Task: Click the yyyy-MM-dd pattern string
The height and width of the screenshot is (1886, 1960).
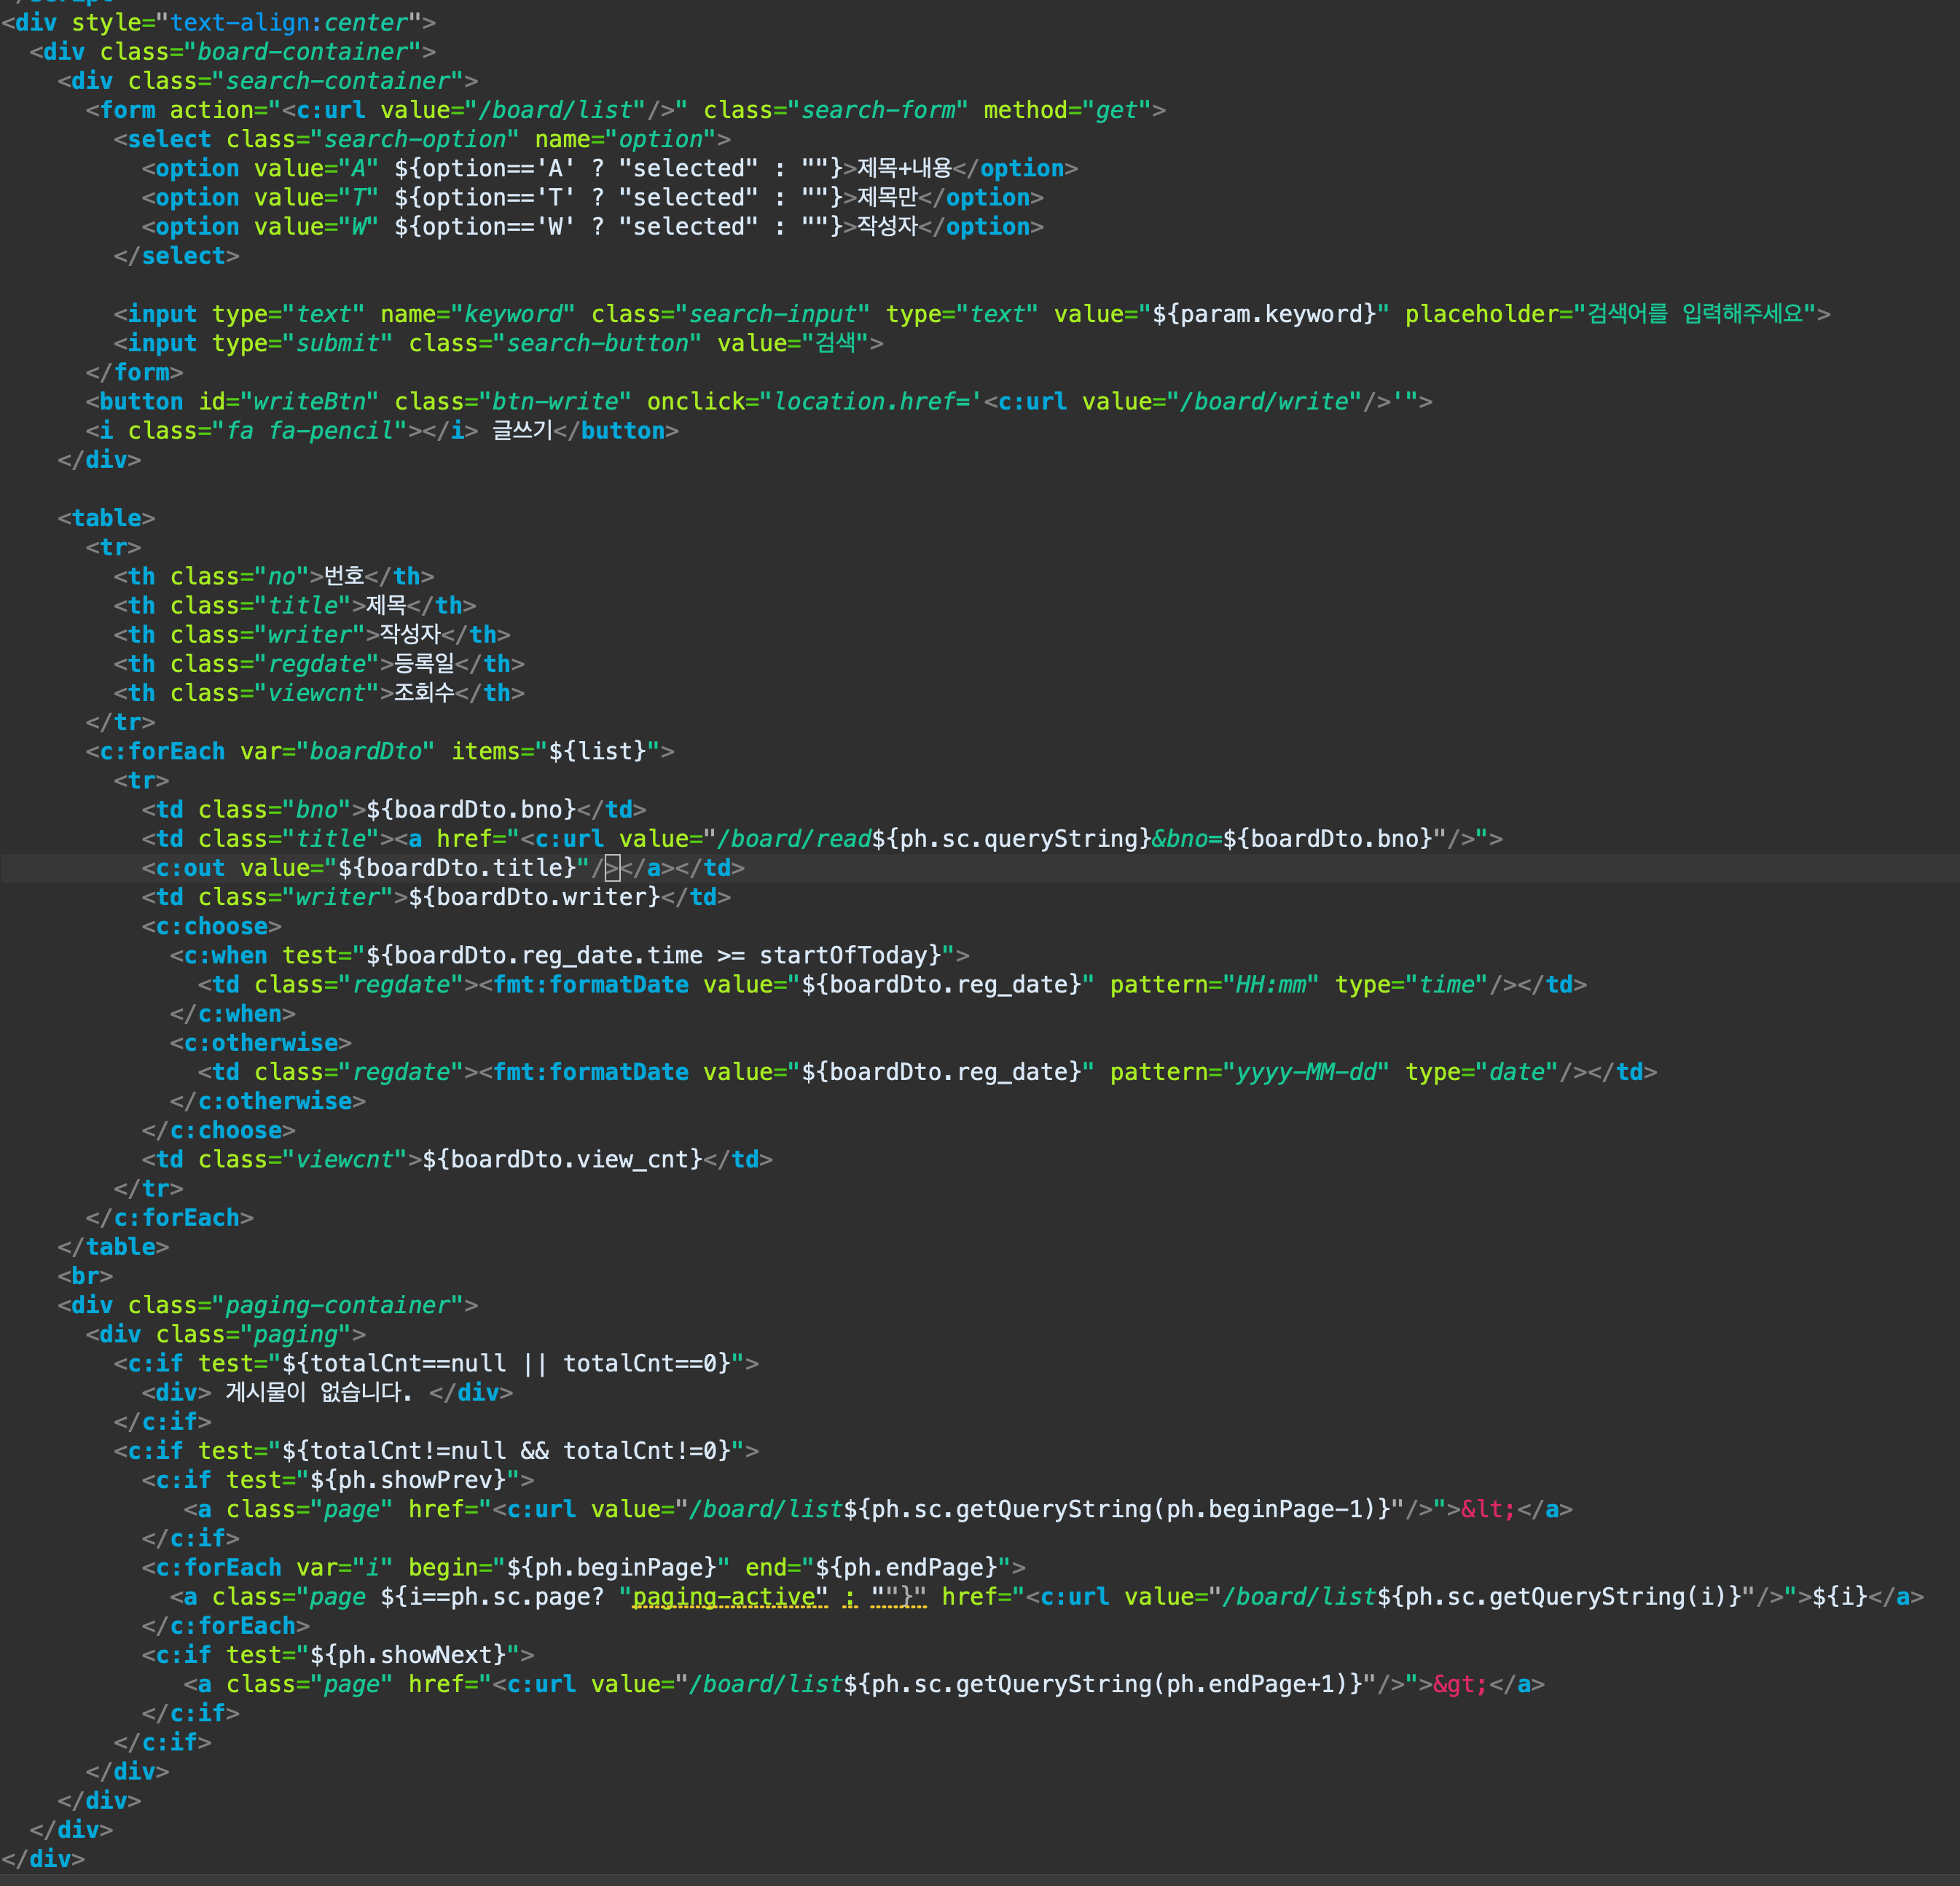Action: pos(1306,1072)
